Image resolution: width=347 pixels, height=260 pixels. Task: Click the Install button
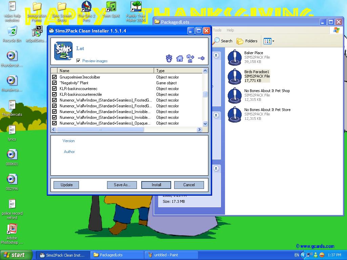coord(156,185)
